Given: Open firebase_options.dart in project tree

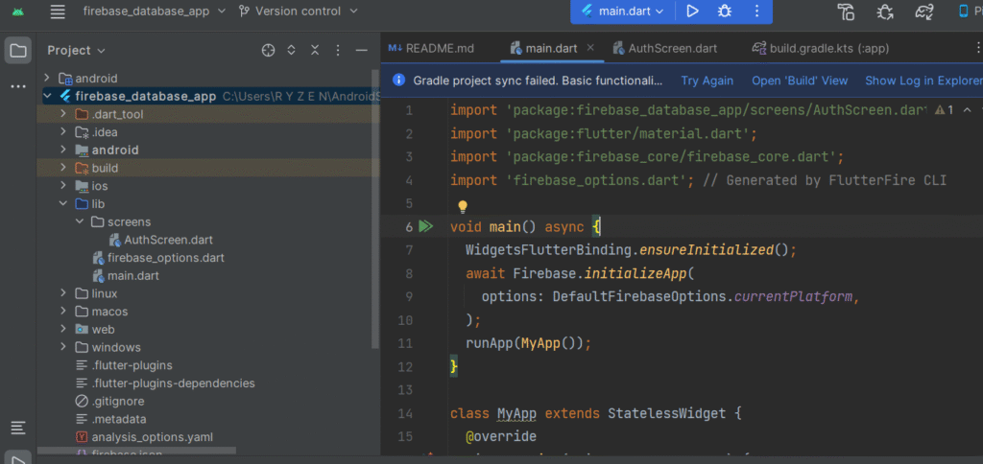Looking at the screenshot, I should pyautogui.click(x=165, y=258).
